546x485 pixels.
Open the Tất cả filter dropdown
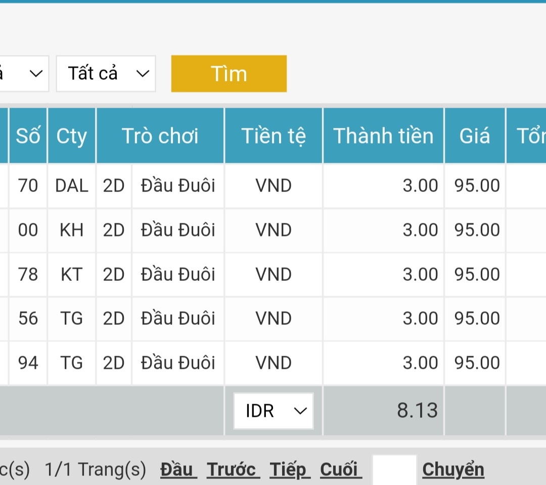[106, 74]
